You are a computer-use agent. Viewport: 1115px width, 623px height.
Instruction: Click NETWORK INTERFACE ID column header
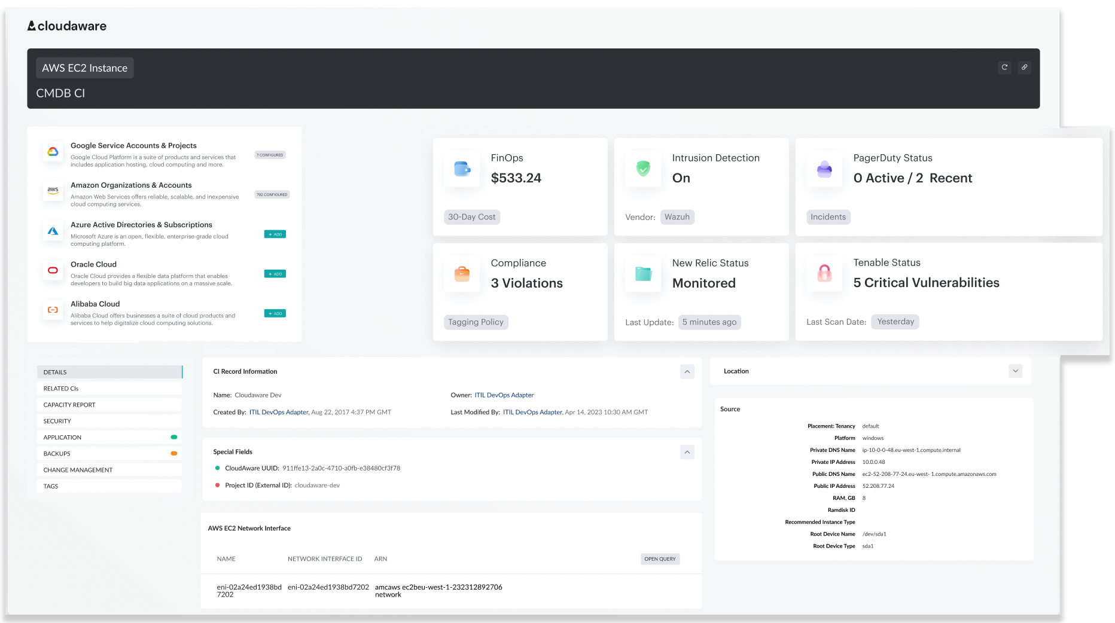pyautogui.click(x=325, y=559)
